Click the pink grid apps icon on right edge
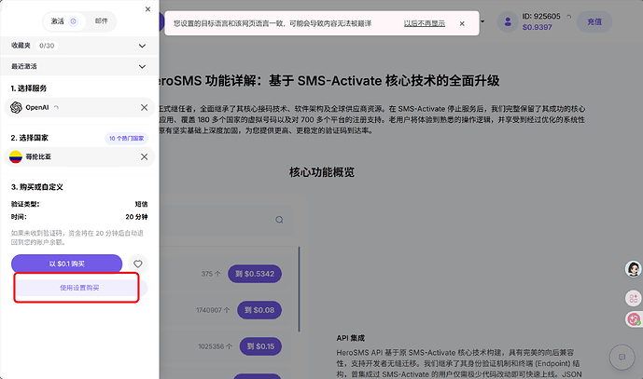This screenshot has width=643, height=379. (x=633, y=298)
